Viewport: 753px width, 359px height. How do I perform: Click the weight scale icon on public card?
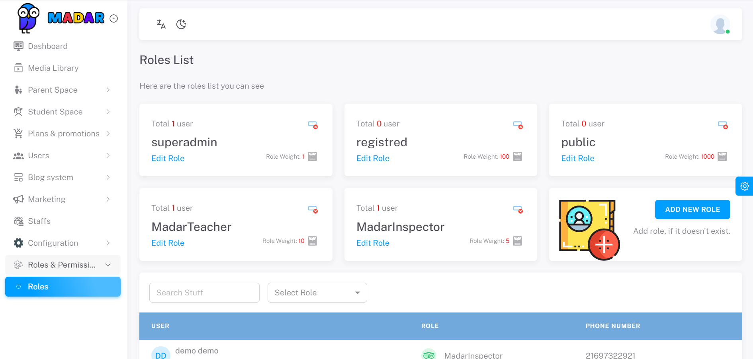[x=722, y=157]
